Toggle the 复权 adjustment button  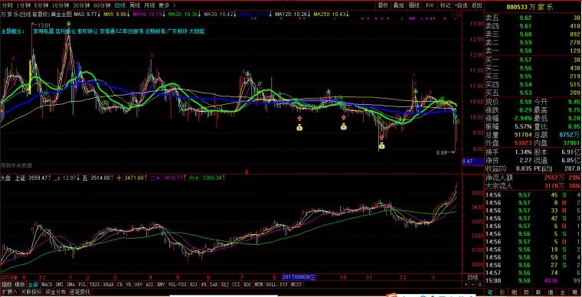[x=383, y=5]
